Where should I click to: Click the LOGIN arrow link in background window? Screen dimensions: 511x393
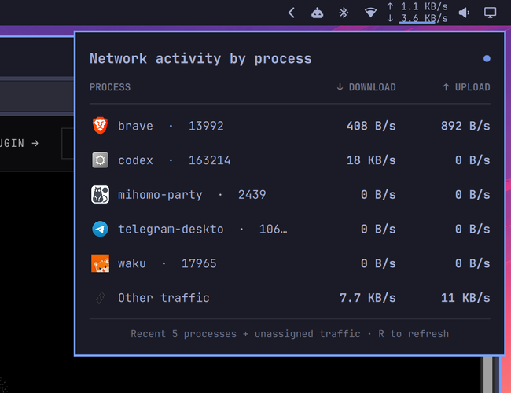pos(20,143)
